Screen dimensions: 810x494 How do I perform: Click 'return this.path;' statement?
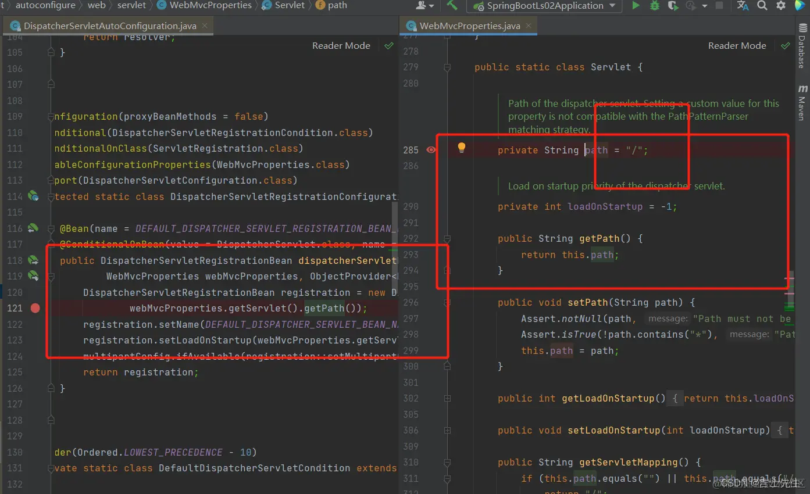[570, 255]
